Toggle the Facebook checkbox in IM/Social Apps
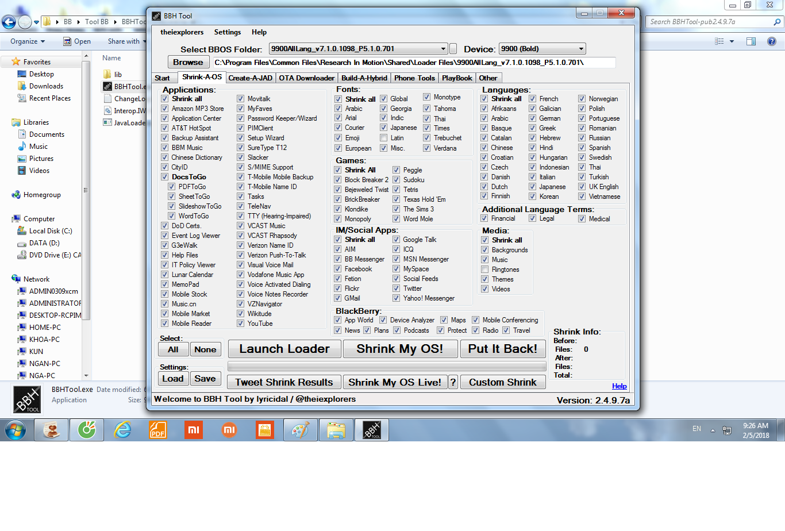 [338, 269]
